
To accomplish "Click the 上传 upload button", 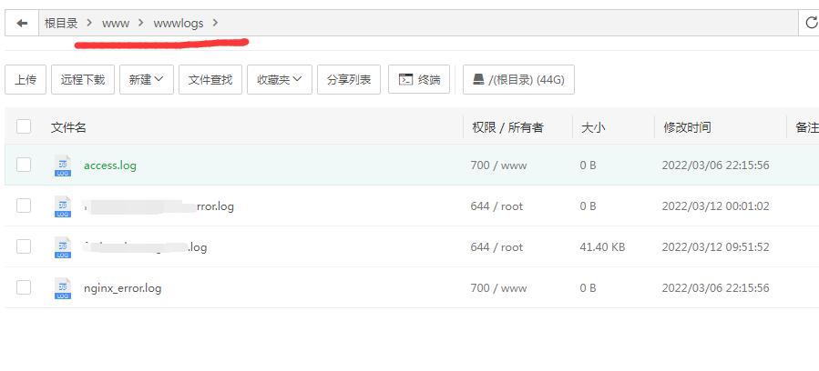I will [x=26, y=80].
